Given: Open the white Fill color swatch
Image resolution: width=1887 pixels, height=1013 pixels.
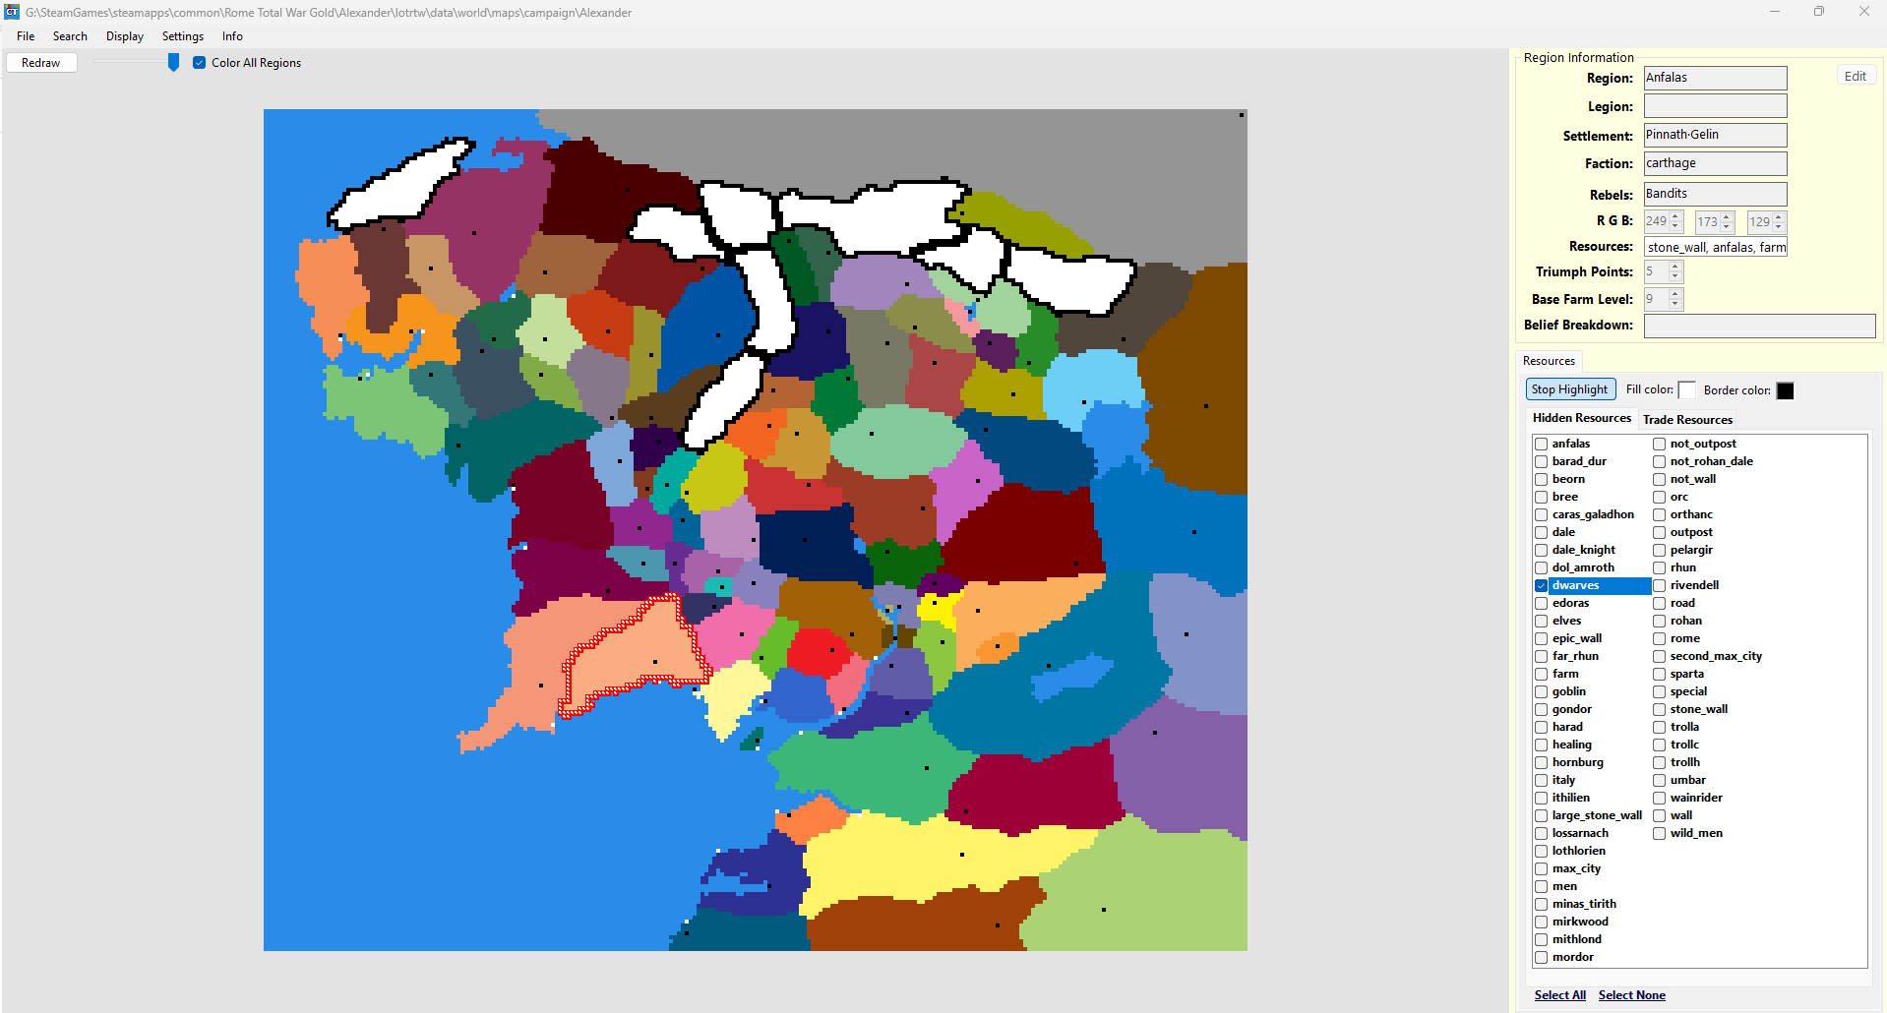Looking at the screenshot, I should click(x=1686, y=390).
